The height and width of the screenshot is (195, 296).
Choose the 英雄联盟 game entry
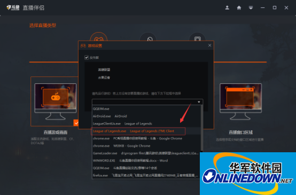pyautogui.click(x=104, y=69)
